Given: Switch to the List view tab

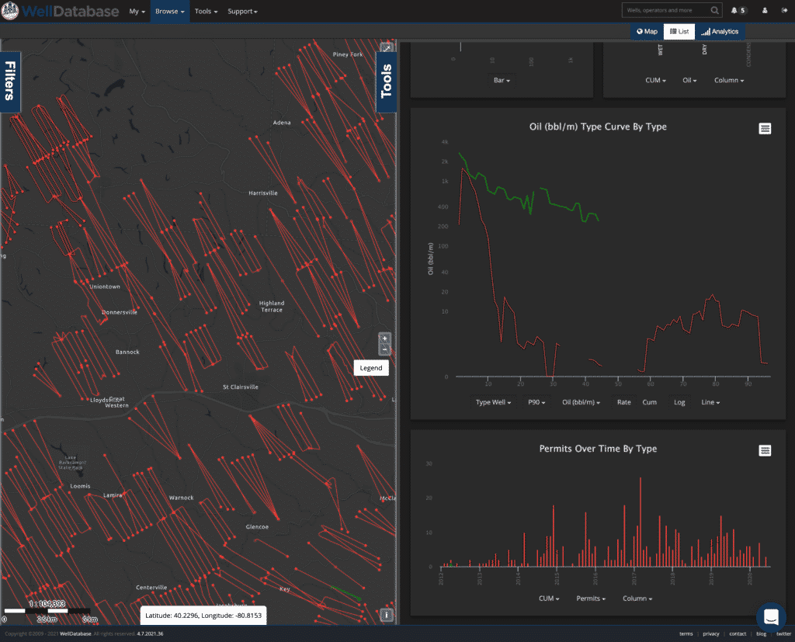Looking at the screenshot, I should coord(679,32).
